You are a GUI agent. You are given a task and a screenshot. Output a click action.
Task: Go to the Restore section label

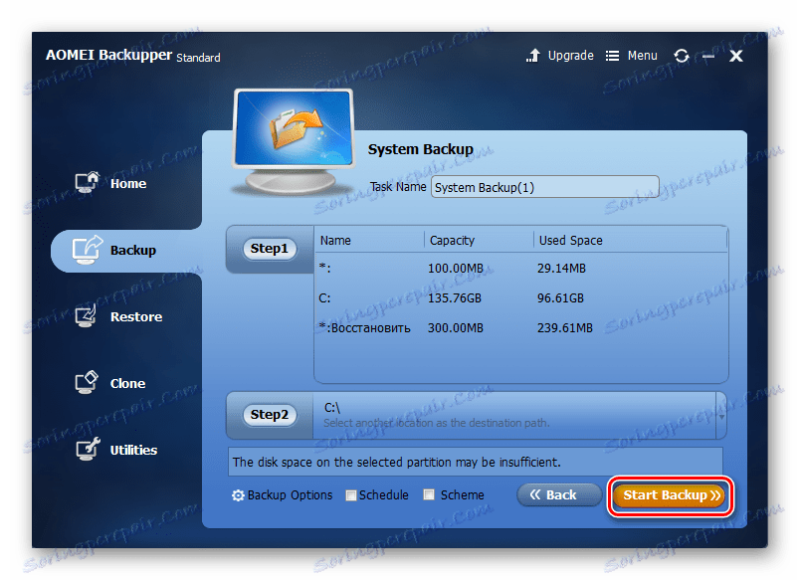136,316
